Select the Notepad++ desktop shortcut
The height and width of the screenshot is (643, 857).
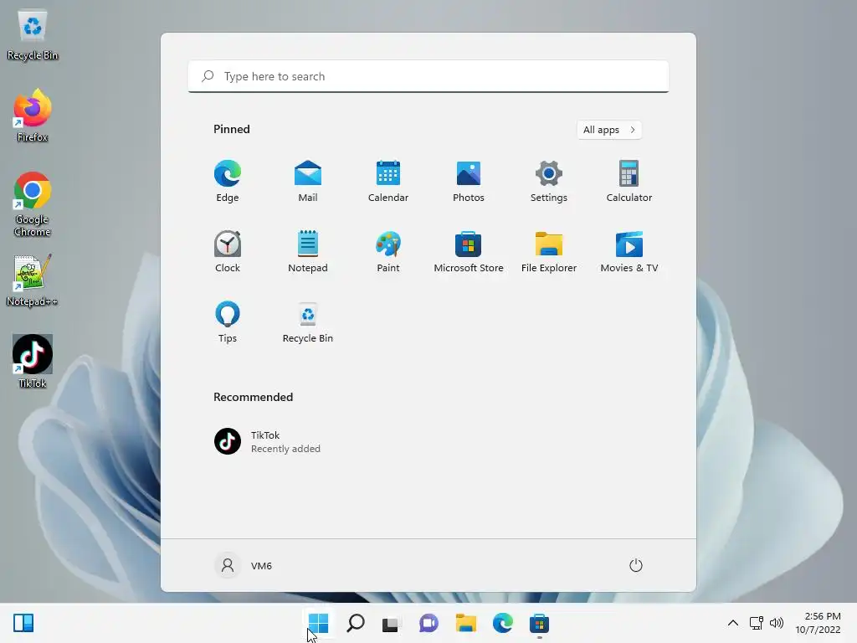[x=33, y=280]
